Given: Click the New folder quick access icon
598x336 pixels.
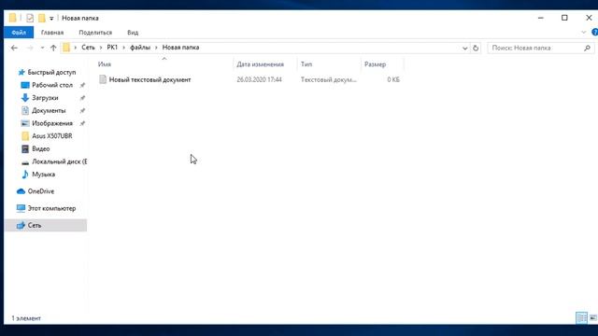Looking at the screenshot, I should [x=41, y=18].
